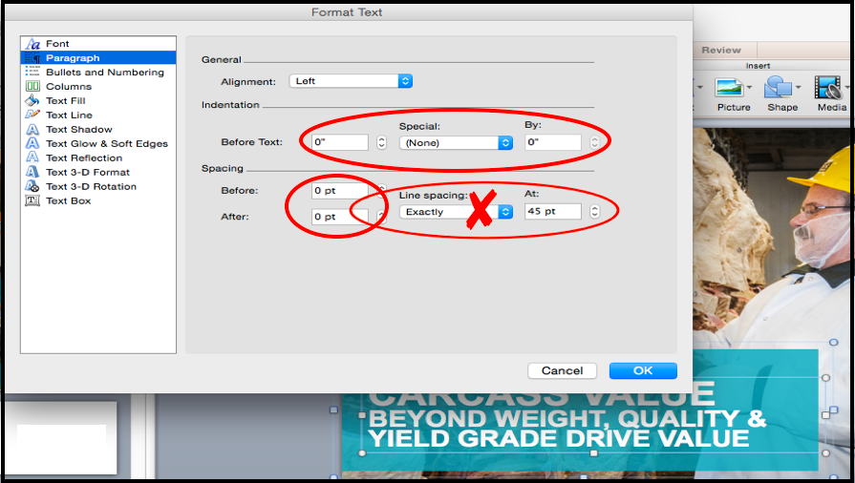Click the Spacing Before input field
The width and height of the screenshot is (855, 483).
coord(340,191)
